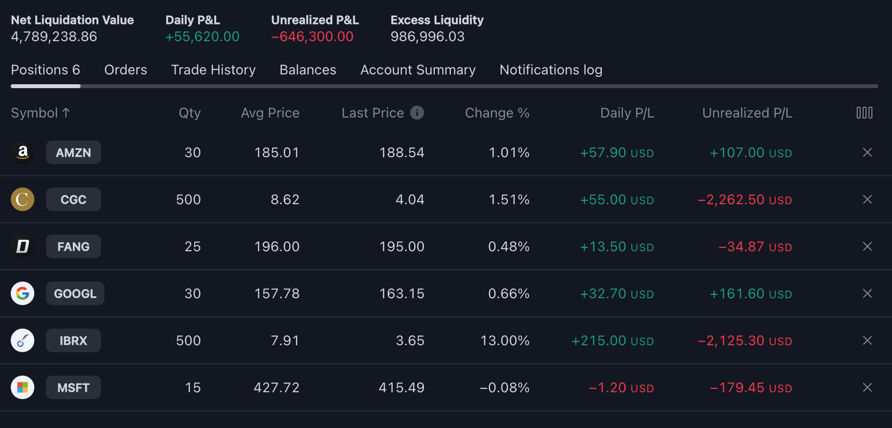Click the Microsoft logo icon

23,388
